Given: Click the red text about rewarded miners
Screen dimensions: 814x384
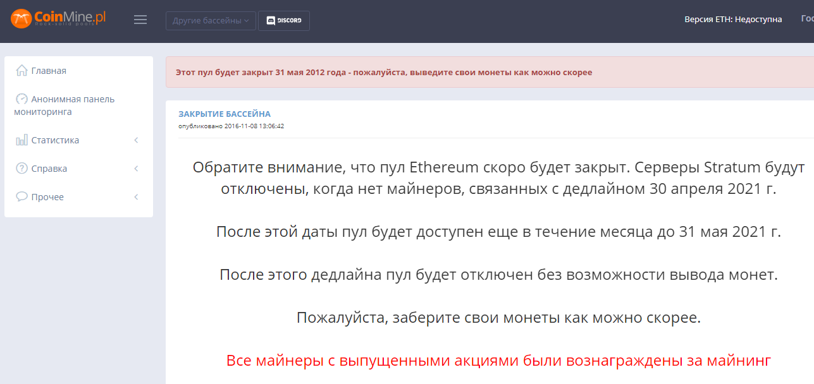Looking at the screenshot, I should 498,361.
